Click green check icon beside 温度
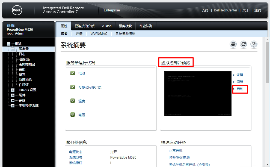This screenshot has width=270, height=167. (x=73, y=101)
